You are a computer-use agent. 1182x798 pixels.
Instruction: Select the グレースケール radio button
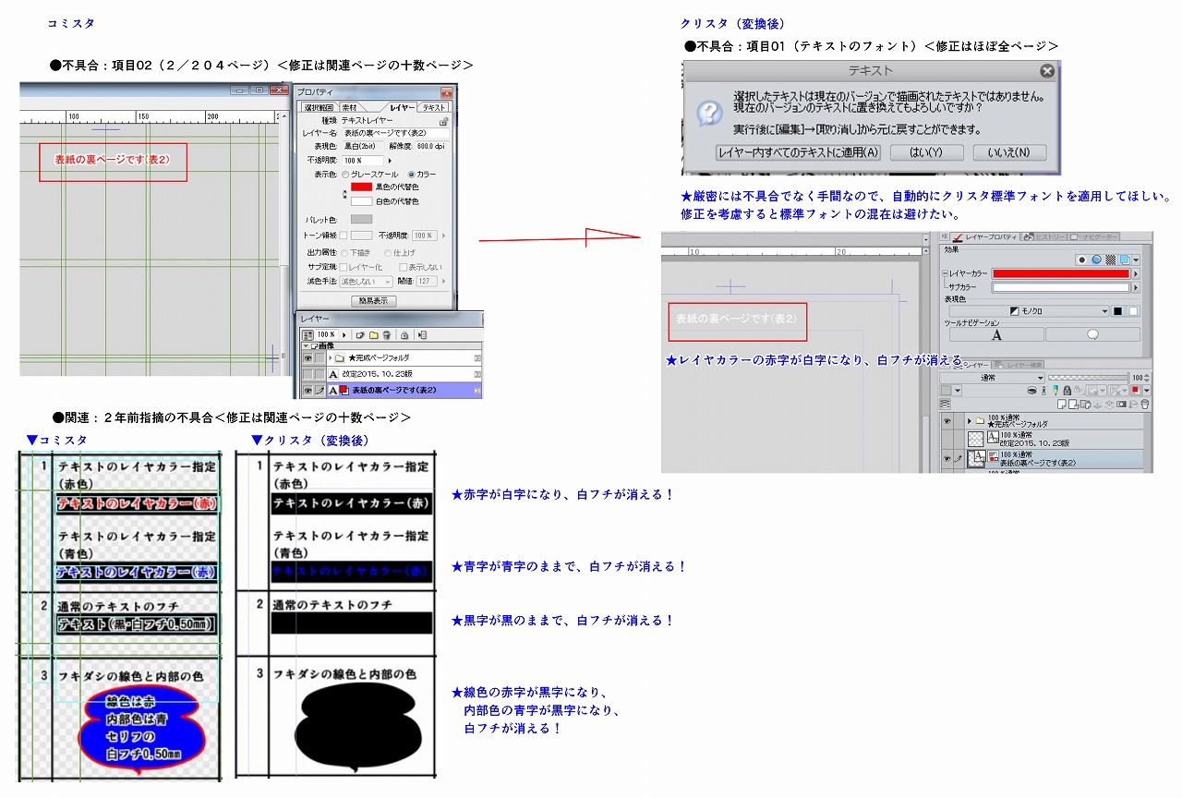345,174
